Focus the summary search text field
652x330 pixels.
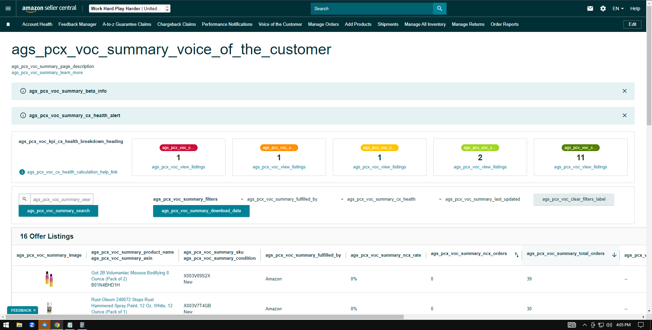(x=62, y=199)
